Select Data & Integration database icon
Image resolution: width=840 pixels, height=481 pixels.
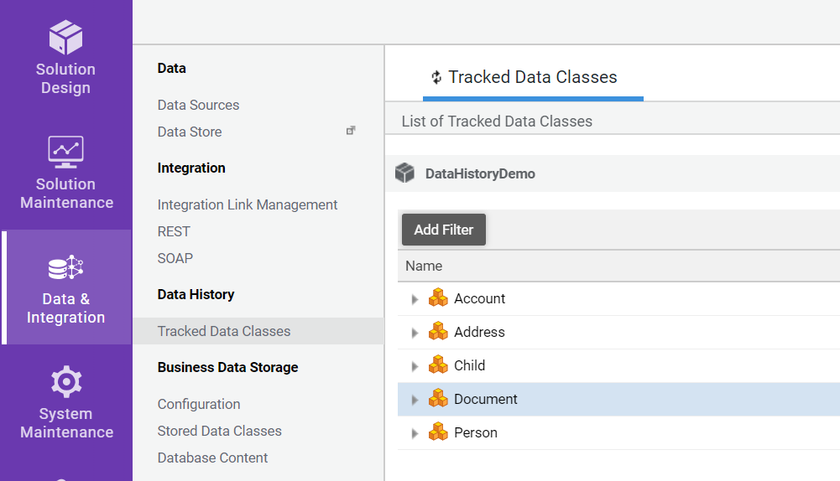[x=65, y=268]
